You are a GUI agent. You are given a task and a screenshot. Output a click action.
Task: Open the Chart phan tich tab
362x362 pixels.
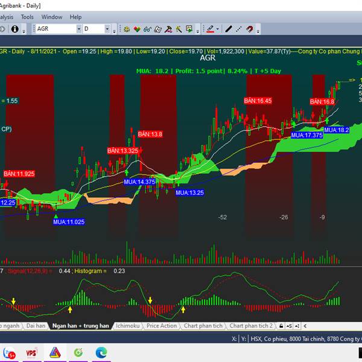203,326
